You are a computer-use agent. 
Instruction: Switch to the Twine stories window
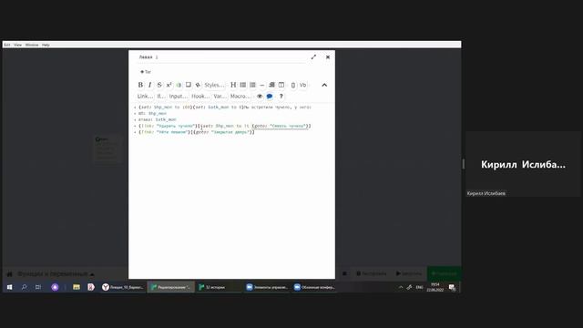219,287
